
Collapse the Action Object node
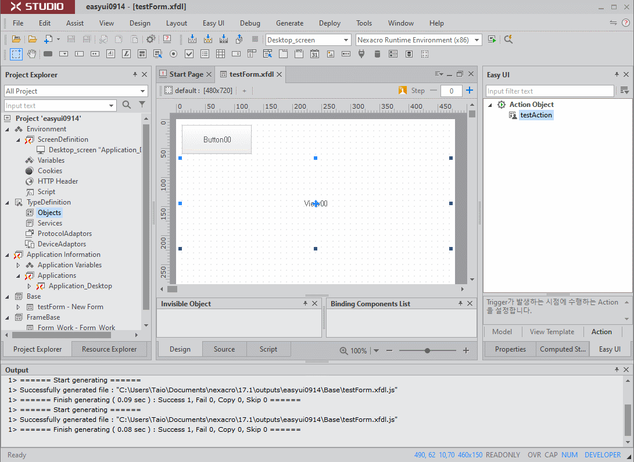click(x=490, y=105)
